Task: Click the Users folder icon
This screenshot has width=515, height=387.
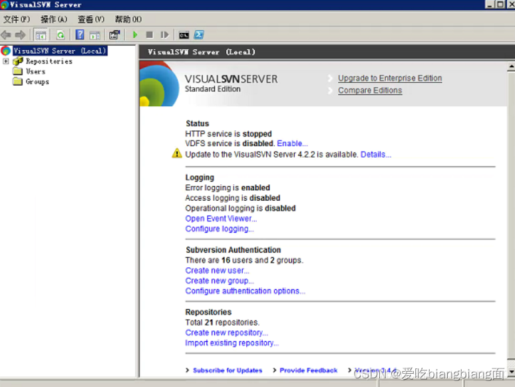Action: (x=18, y=71)
